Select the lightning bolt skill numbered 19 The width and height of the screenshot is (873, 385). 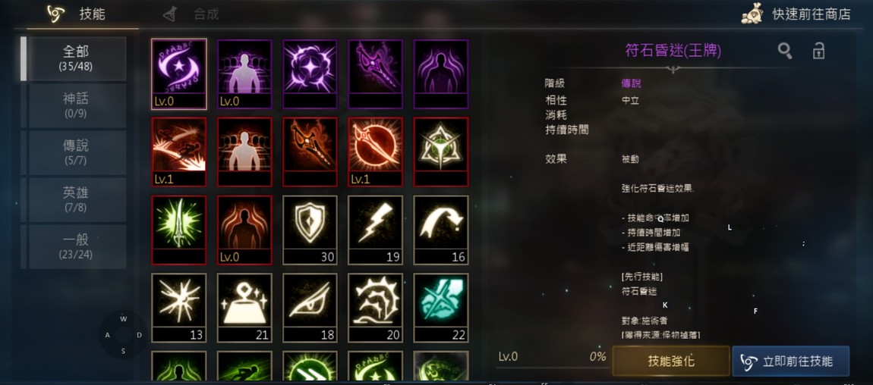point(375,230)
